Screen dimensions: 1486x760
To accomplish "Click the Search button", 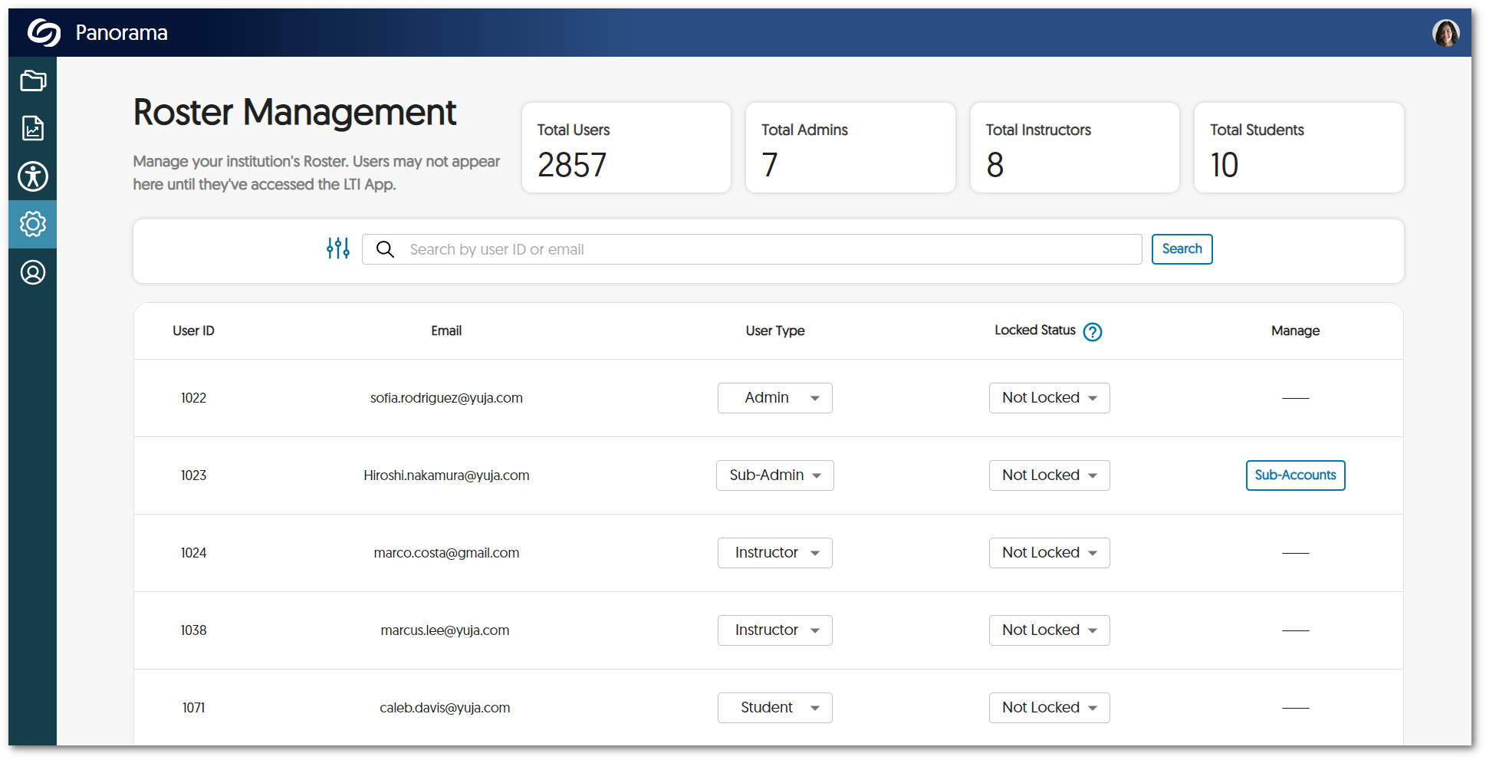I will pos(1181,249).
